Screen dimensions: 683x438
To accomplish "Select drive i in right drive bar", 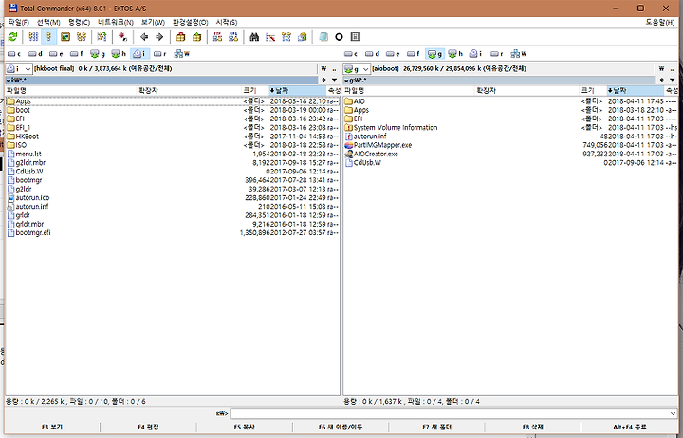I will click(475, 54).
